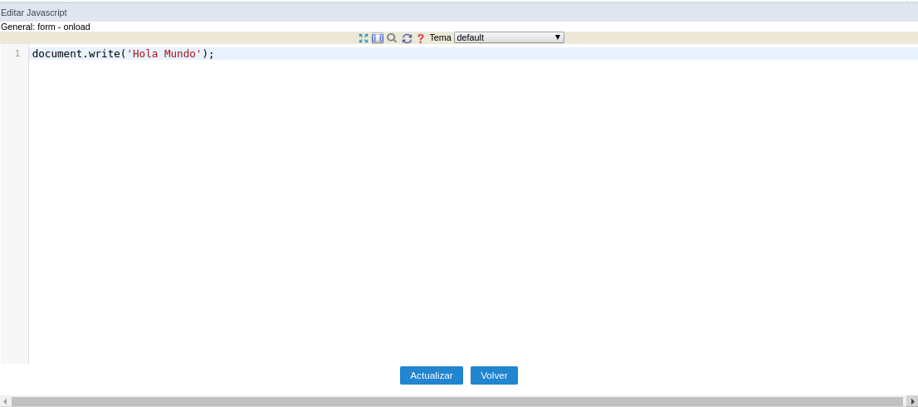Click the Volver button
Screen dimensions: 918x407
point(494,375)
